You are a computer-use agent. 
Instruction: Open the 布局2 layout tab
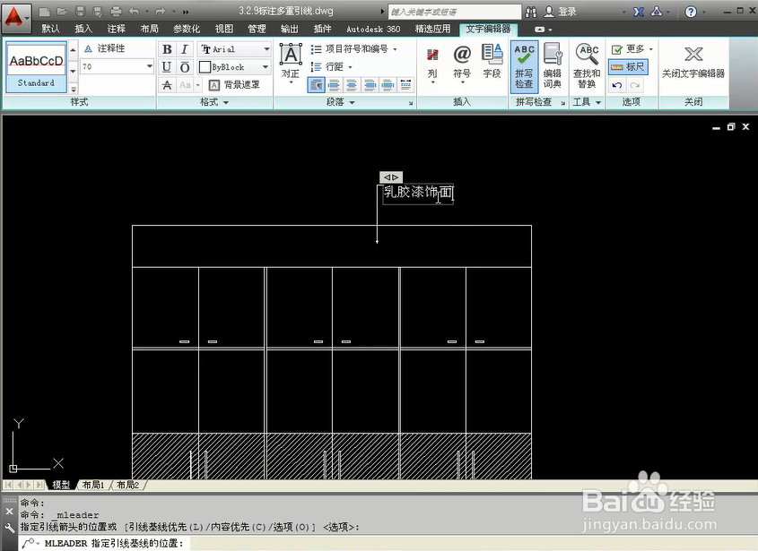pos(127,485)
